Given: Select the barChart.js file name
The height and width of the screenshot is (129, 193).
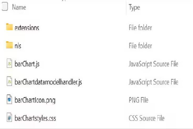Looking at the screenshot, I should point(27,64).
